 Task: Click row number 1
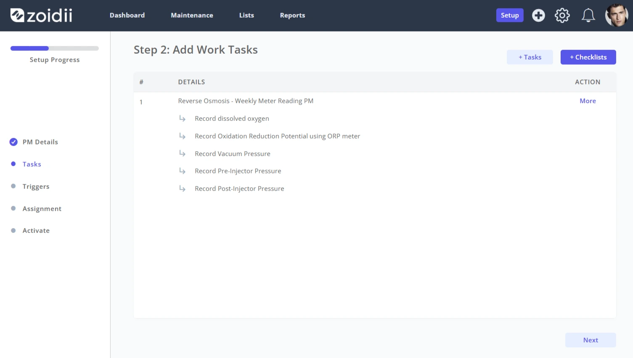pyautogui.click(x=141, y=102)
